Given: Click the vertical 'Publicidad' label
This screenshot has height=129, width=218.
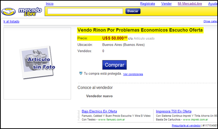Looking at the screenshot, I should click(x=78, y=115).
